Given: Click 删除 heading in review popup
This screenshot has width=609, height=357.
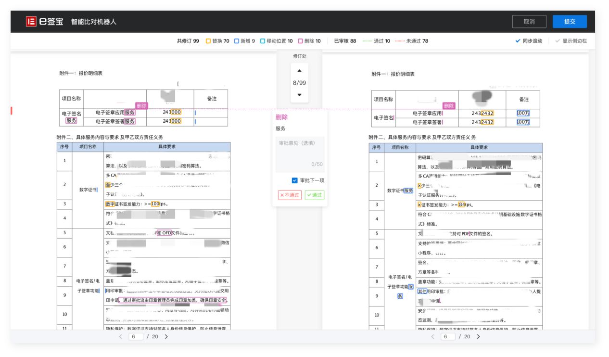Looking at the screenshot, I should tap(282, 117).
